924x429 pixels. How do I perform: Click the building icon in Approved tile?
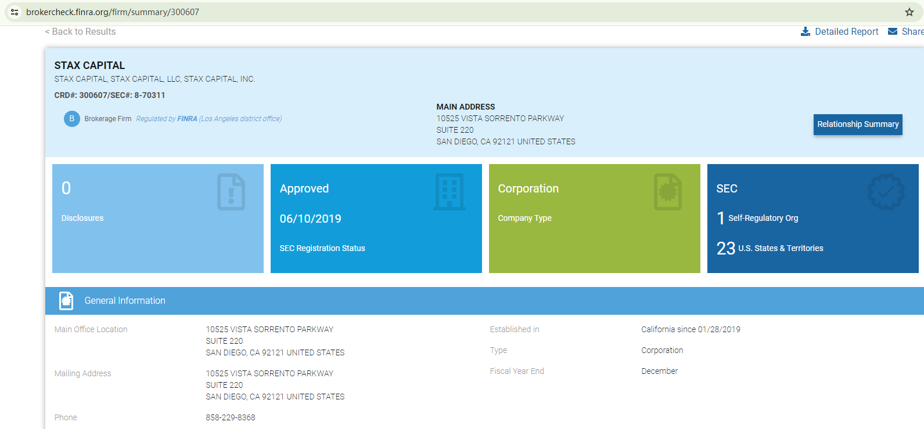point(449,192)
